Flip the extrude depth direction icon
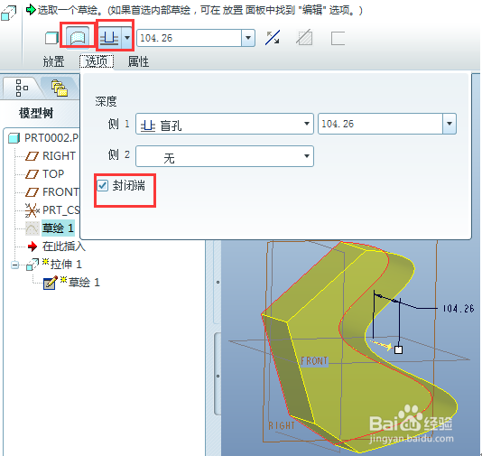The width and height of the screenshot is (482, 456). pos(273,38)
